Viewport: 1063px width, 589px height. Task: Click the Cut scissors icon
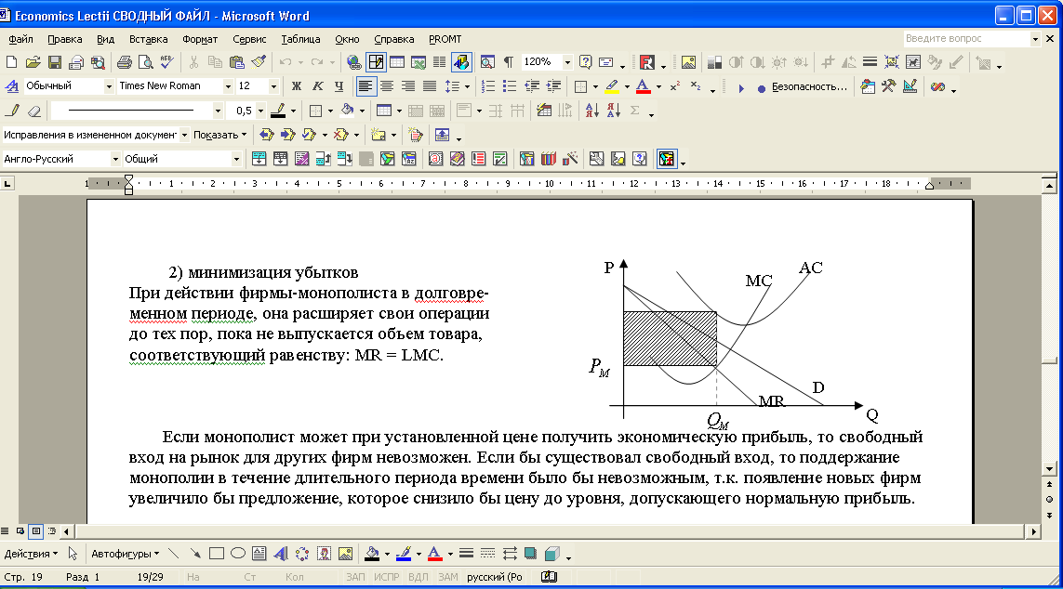tap(193, 62)
